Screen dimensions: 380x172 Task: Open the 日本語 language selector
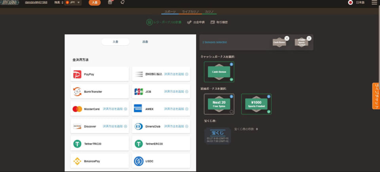(x=360, y=2)
